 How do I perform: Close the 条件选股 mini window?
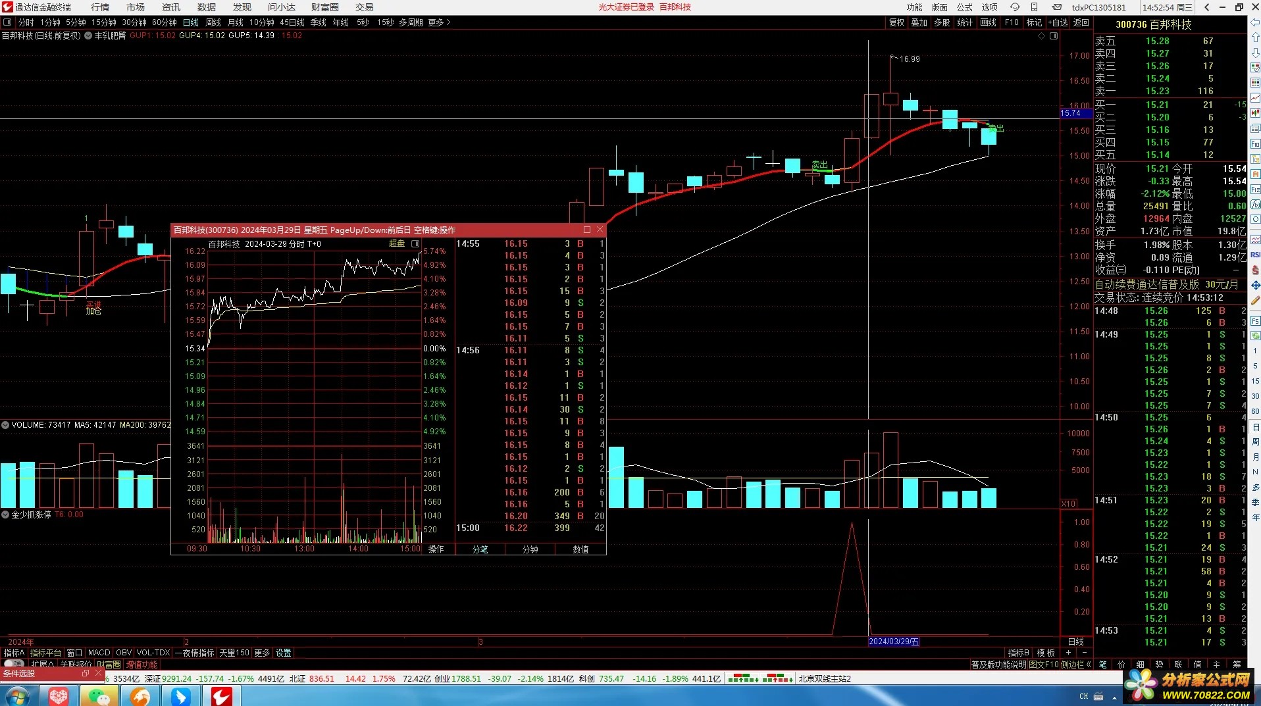pyautogui.click(x=98, y=673)
